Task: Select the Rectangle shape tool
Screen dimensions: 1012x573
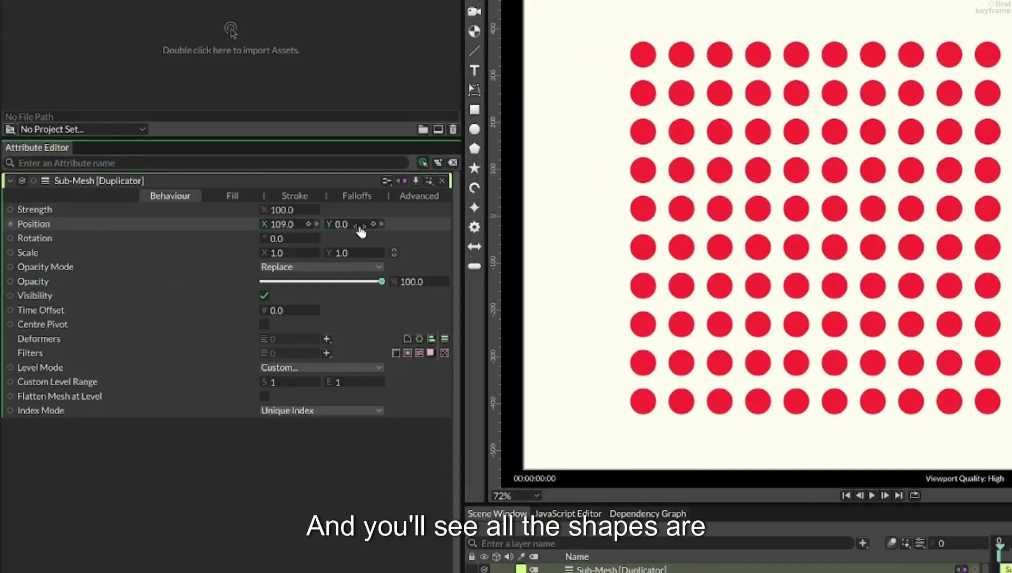Action: point(474,110)
